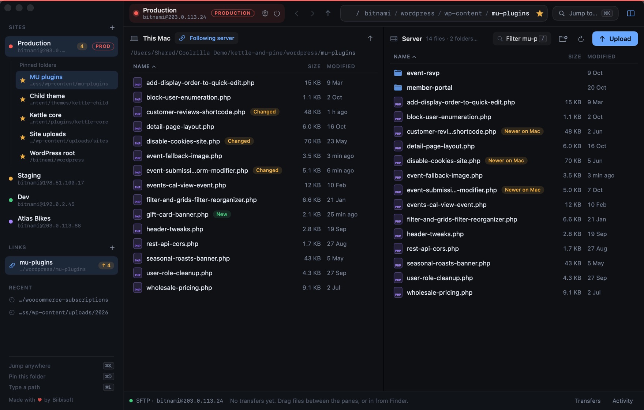Screen dimensions: 644x410
Task: Toggle the Following server link mode
Action: click(x=207, y=38)
